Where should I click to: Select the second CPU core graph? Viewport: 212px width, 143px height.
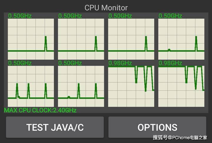(x=81, y=39)
